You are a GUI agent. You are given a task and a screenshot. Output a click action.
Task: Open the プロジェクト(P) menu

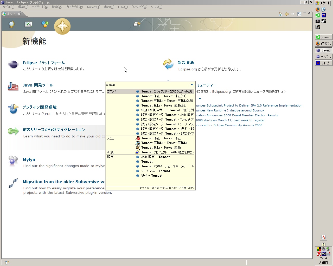coord(74,7)
